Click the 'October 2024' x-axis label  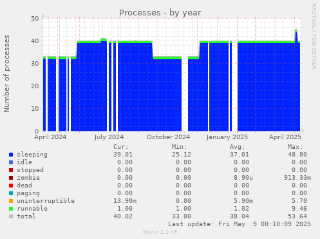point(169,137)
